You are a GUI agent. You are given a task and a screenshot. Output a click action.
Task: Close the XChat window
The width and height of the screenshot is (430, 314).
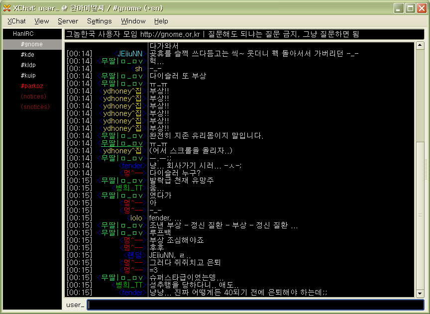tap(422, 8)
